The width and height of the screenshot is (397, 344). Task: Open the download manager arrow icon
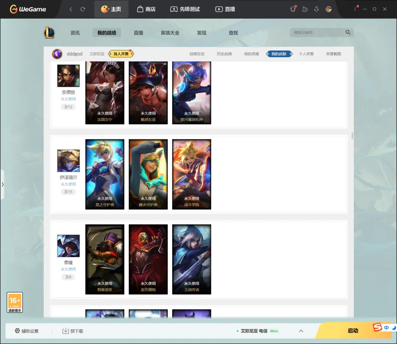(x=316, y=9)
